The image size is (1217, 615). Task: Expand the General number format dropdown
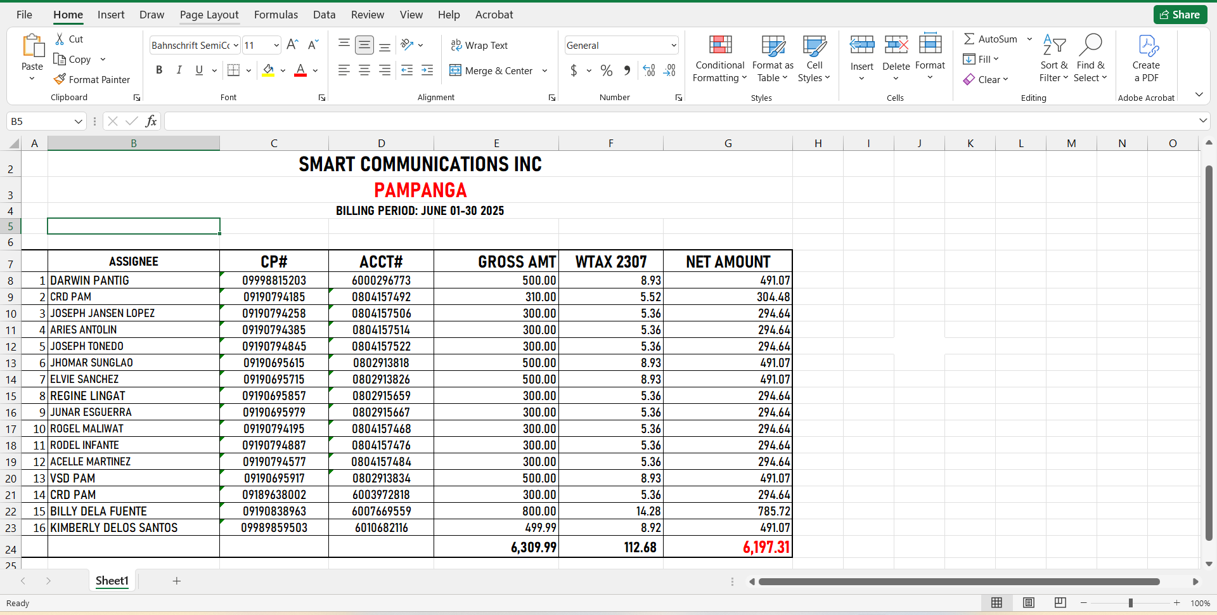pos(673,45)
